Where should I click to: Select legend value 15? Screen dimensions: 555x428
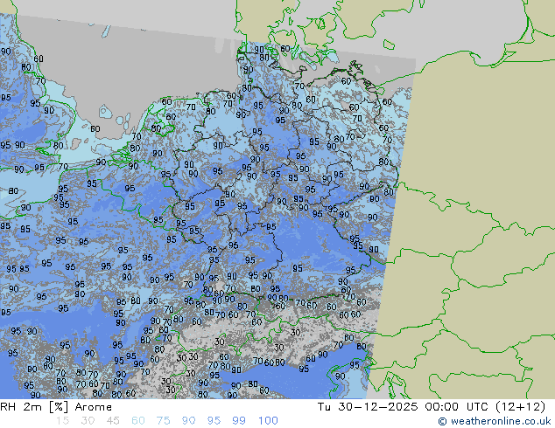coord(62,421)
